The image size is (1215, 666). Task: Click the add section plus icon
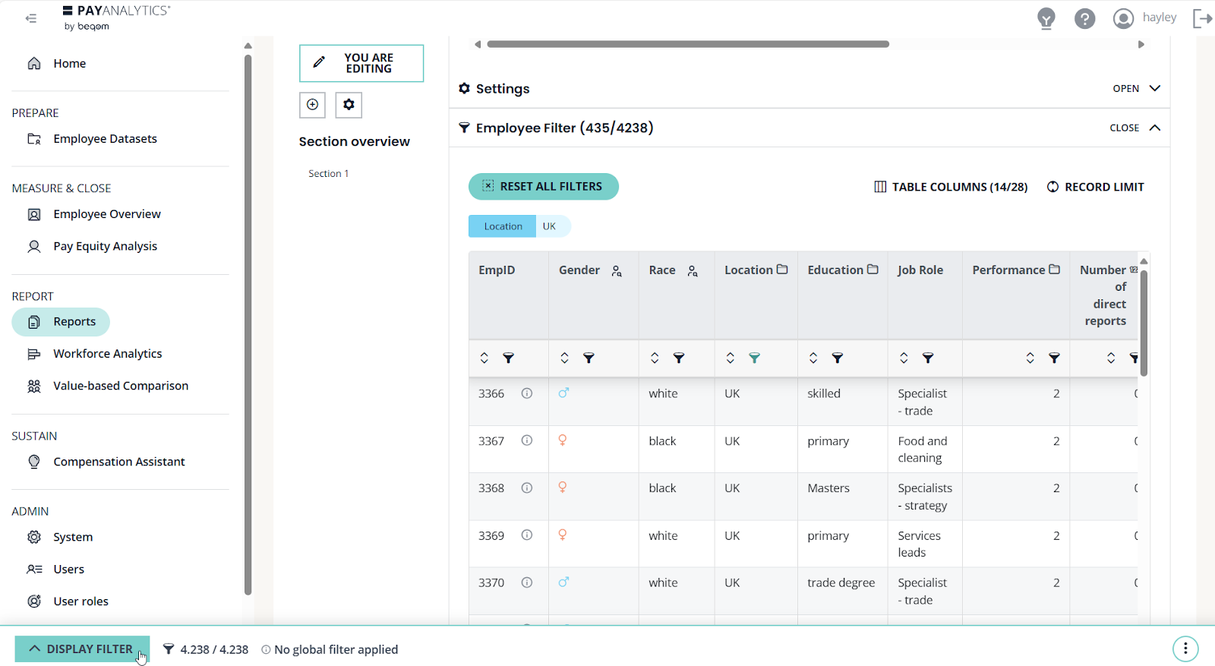click(312, 105)
